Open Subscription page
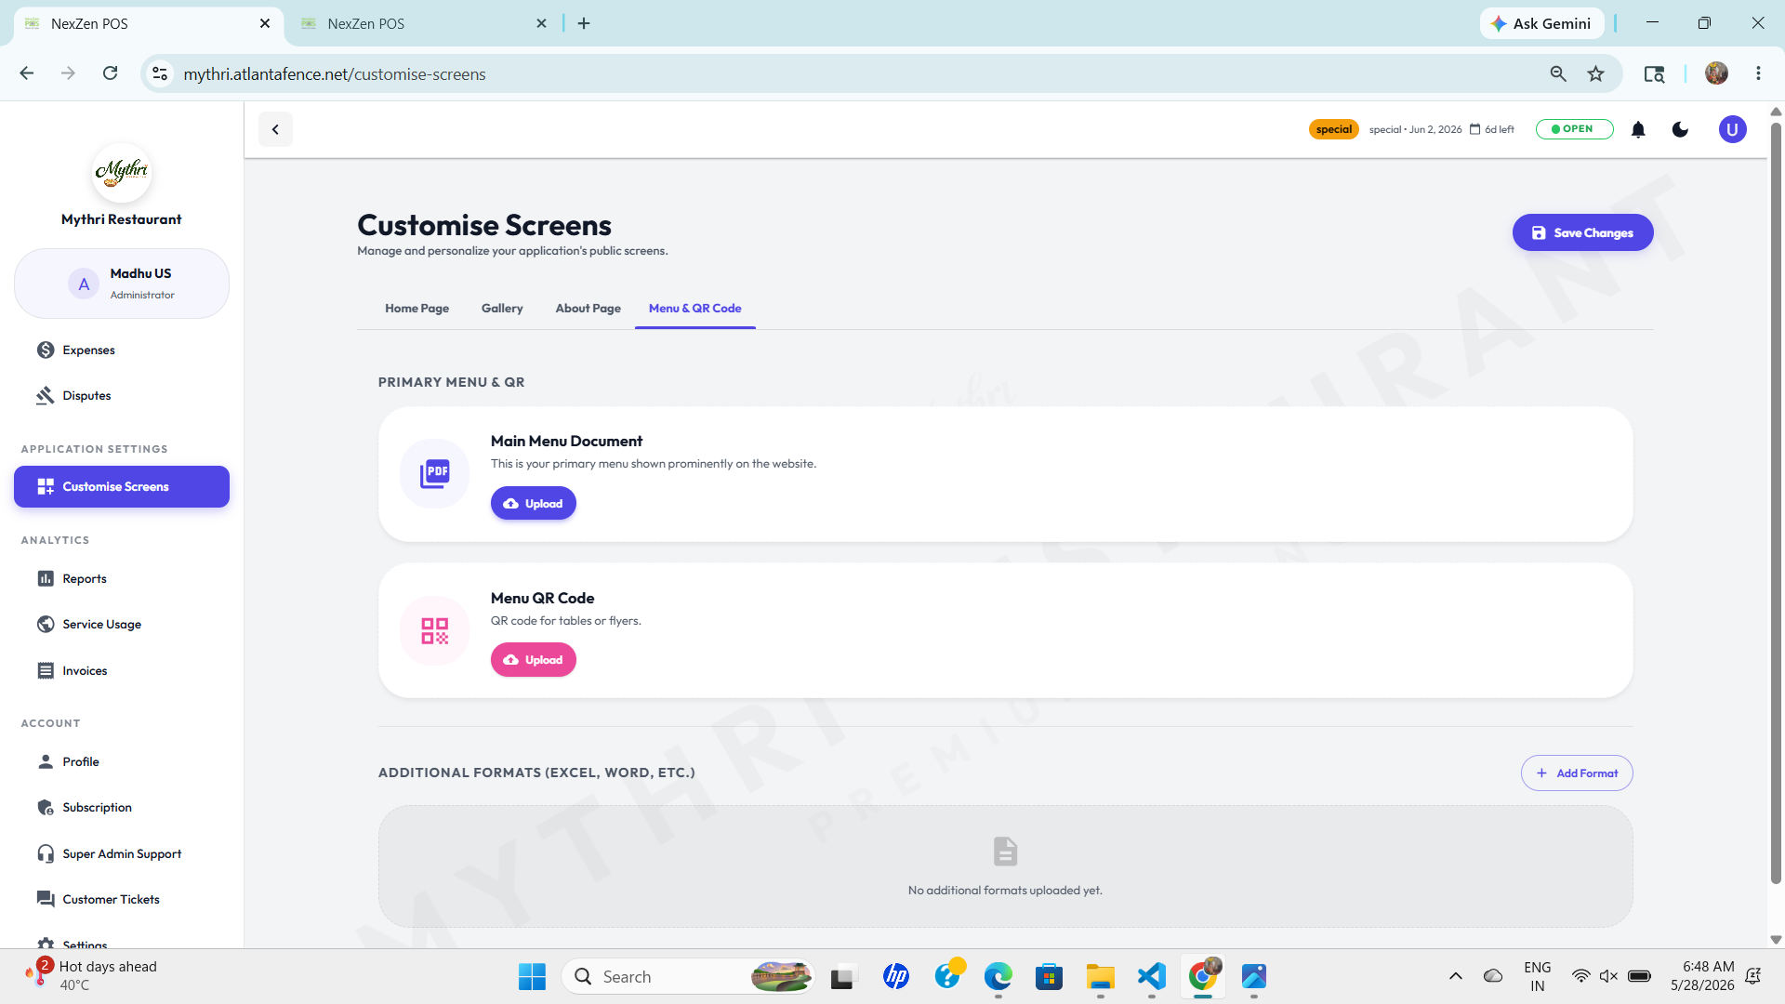 point(122,808)
